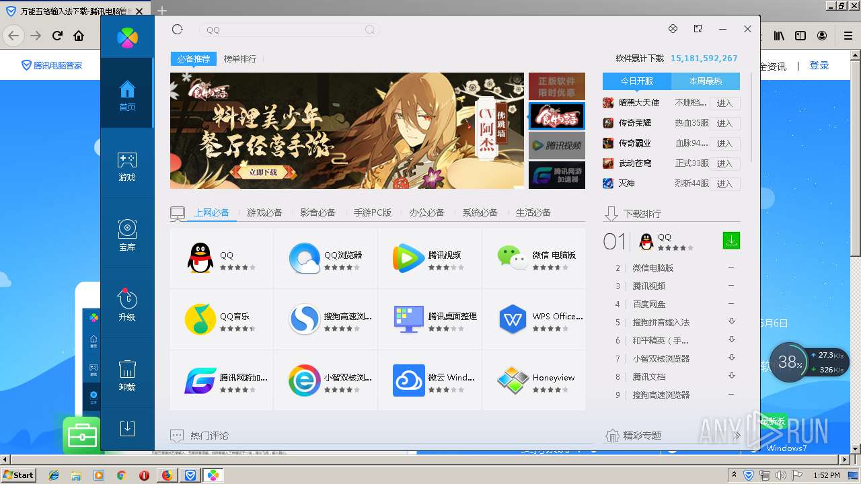Open the QQ浏览器 app tile
This screenshot has height=484, width=861.
326,258
